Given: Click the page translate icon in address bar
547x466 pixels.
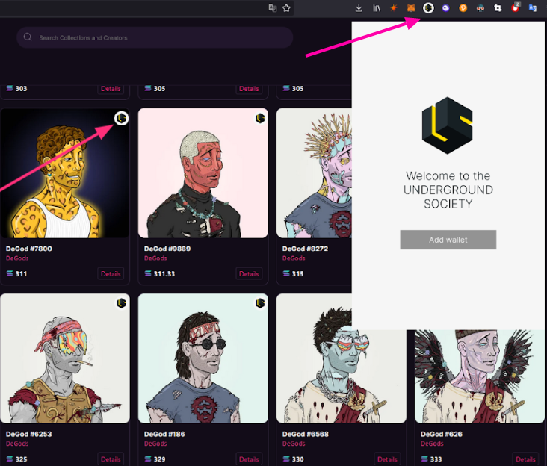Looking at the screenshot, I should click(273, 8).
